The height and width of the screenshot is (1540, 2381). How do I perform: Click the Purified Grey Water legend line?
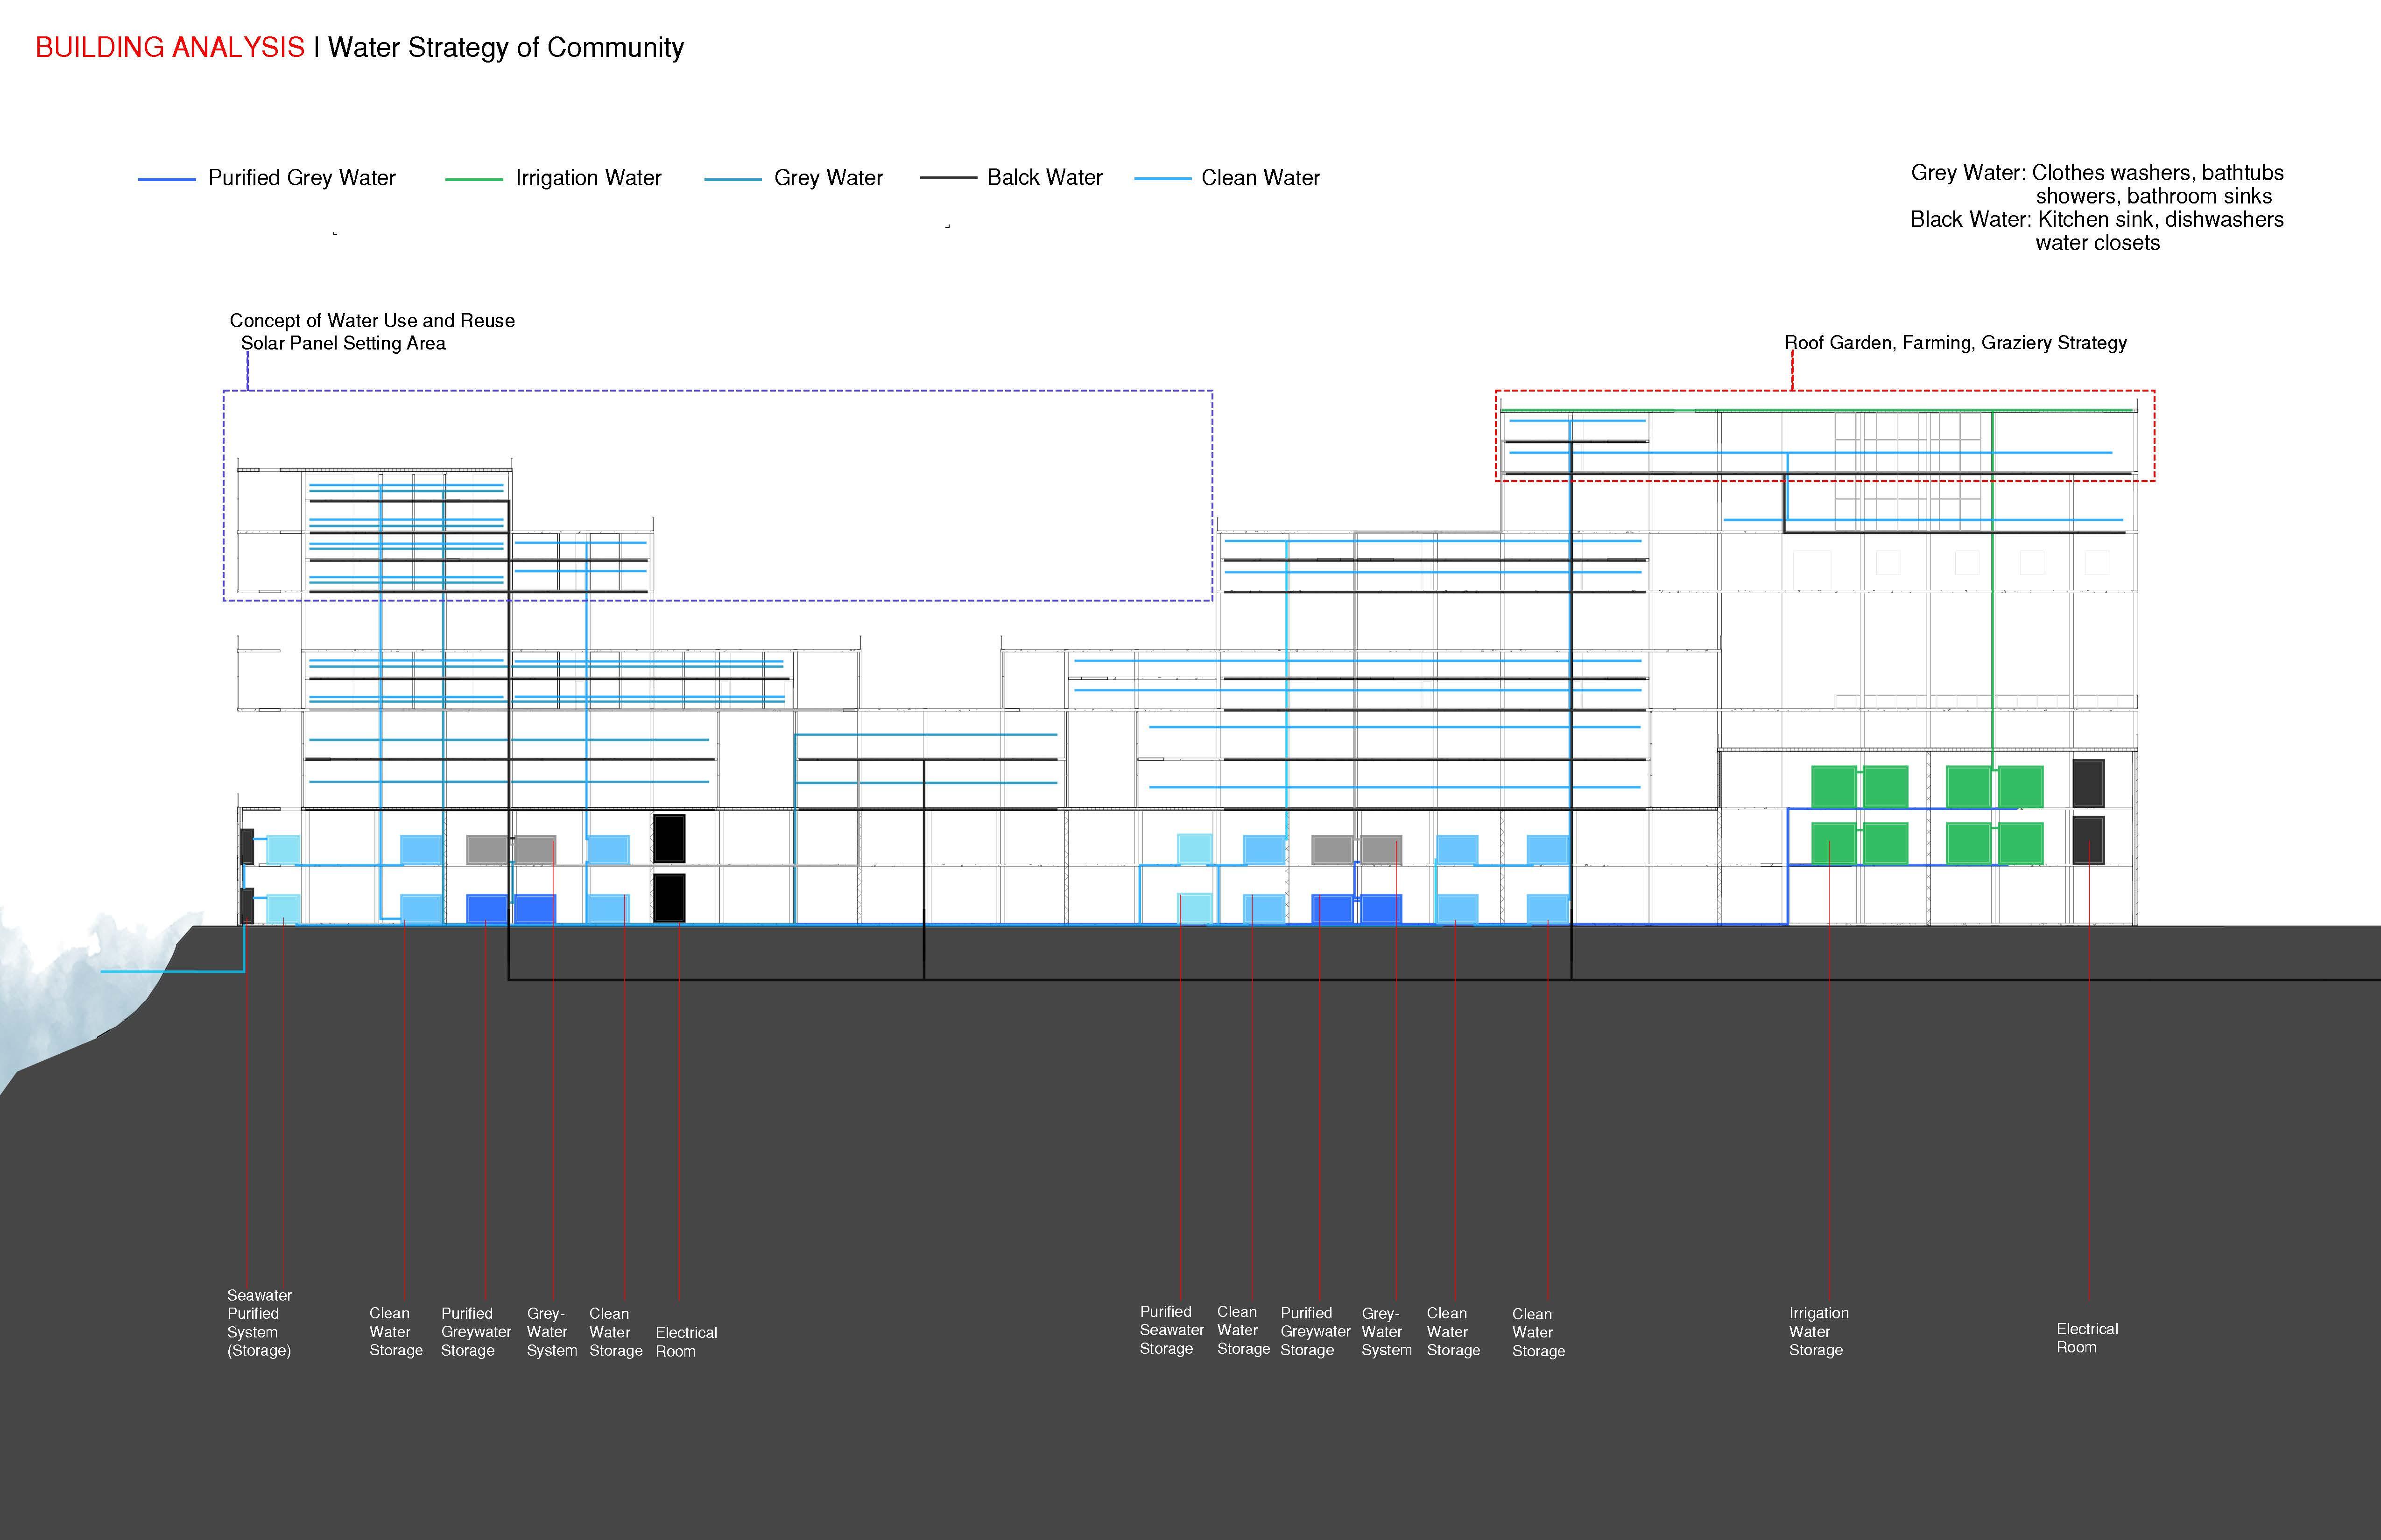point(166,179)
